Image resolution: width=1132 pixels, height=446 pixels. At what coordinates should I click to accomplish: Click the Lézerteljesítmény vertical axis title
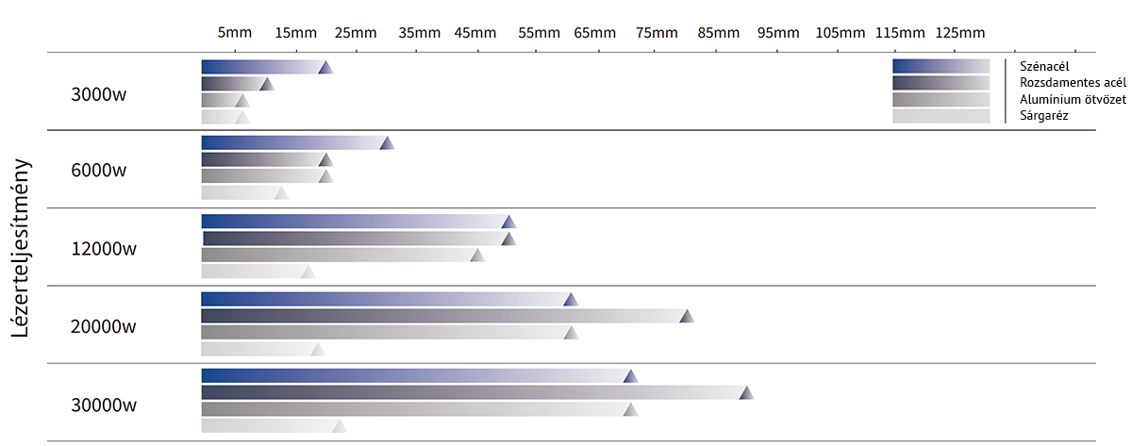point(23,245)
